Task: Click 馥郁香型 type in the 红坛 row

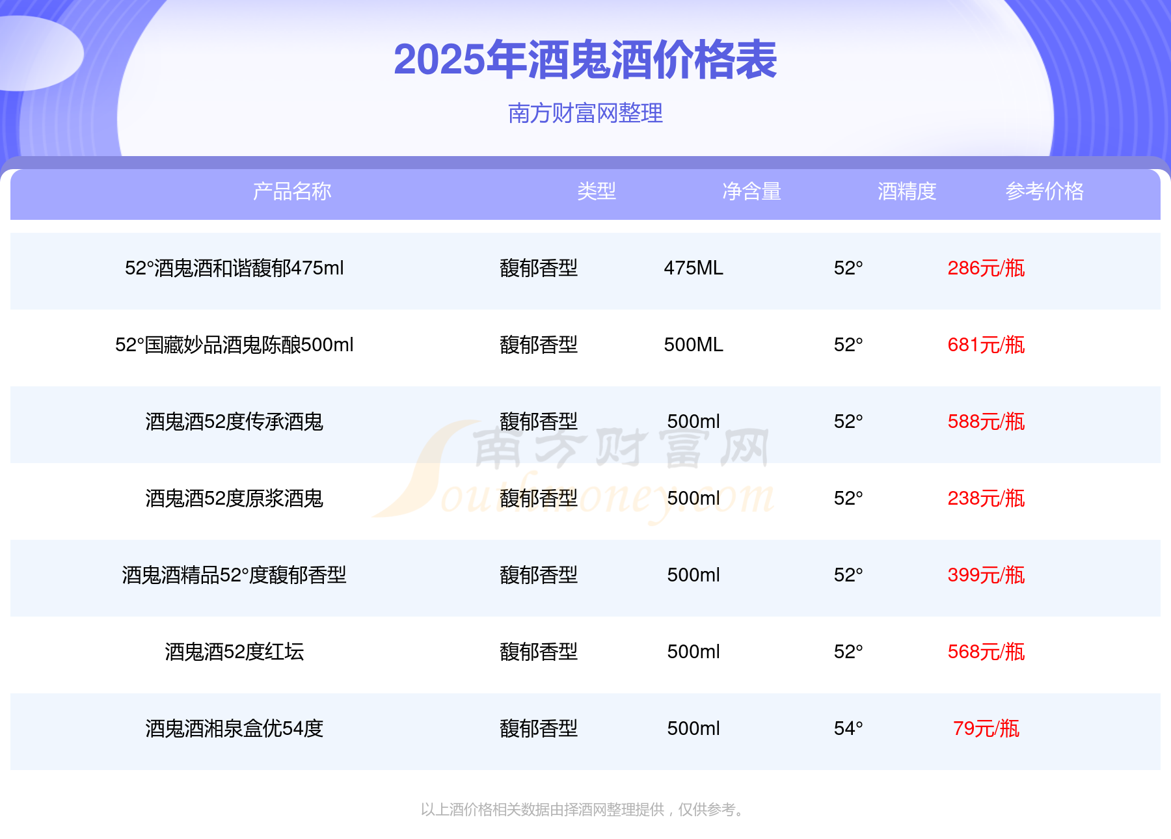Action: 539,652
